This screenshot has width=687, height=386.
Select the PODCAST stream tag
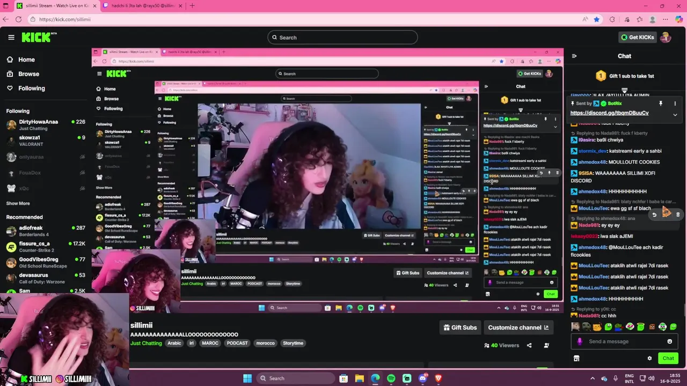tap(237, 343)
